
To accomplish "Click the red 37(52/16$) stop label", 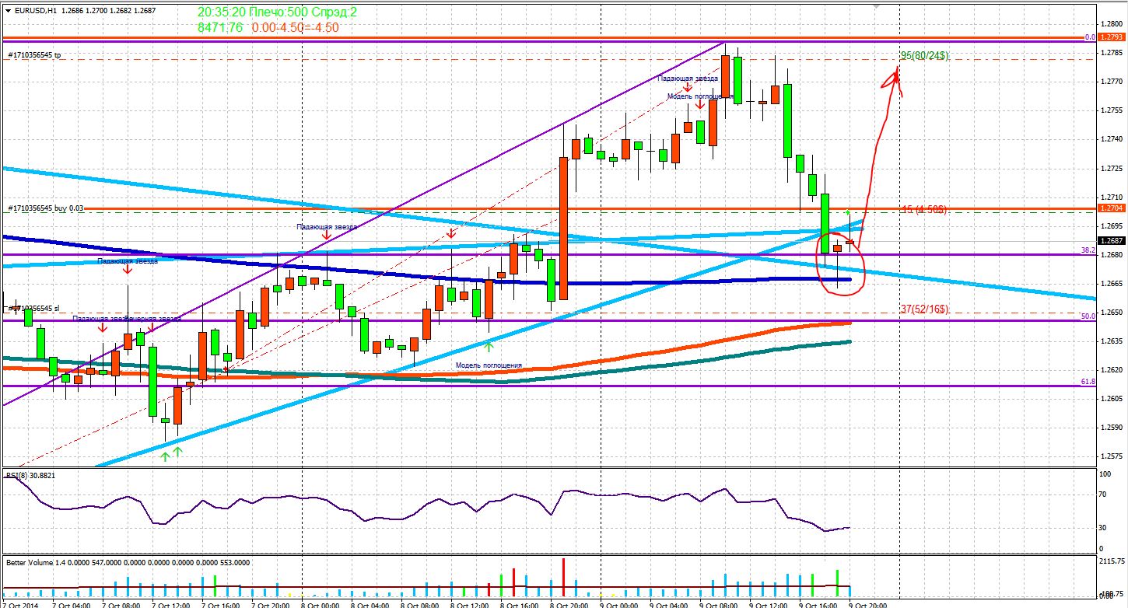I will tap(925, 309).
